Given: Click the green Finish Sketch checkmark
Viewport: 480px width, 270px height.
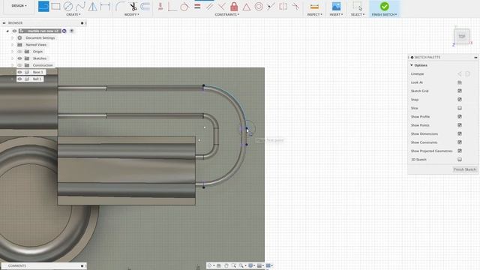Looking at the screenshot, I should point(385,6).
